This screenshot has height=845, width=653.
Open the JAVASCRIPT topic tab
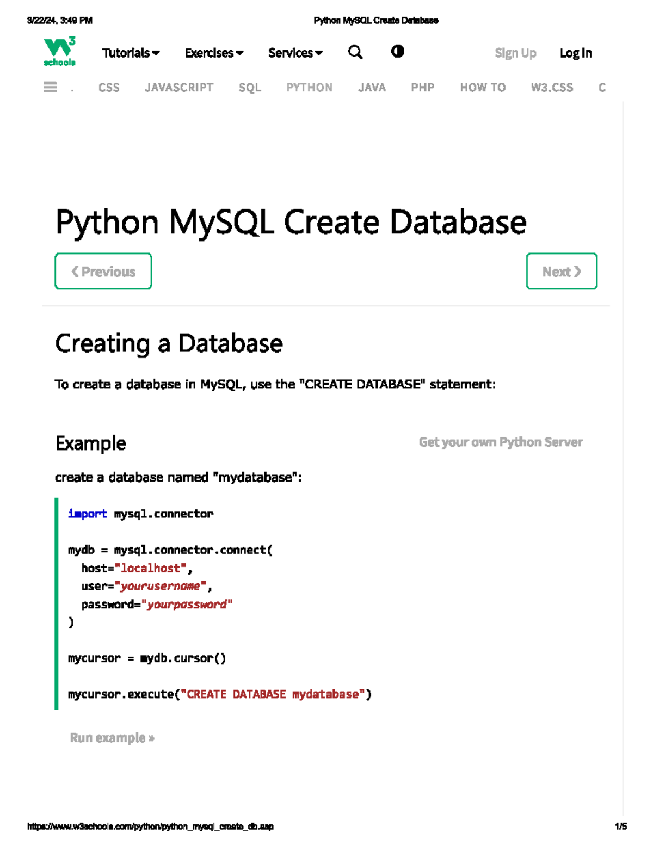click(x=179, y=88)
